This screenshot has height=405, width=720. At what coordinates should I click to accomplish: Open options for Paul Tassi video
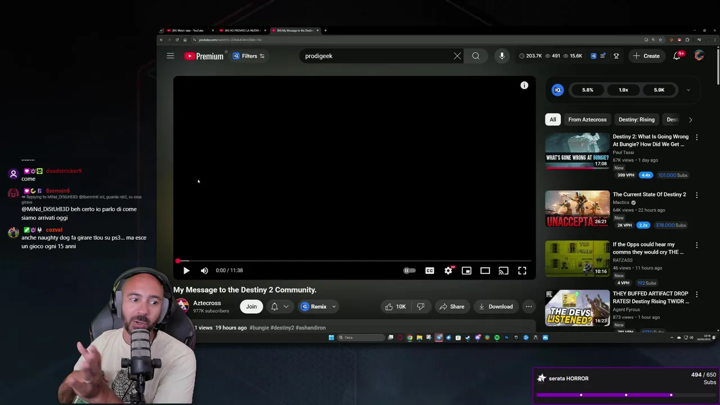coord(696,137)
